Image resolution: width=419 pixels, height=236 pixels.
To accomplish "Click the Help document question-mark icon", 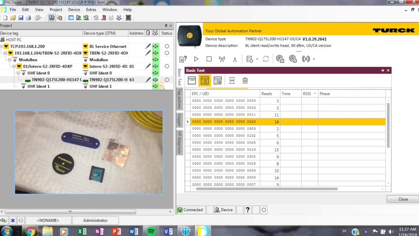I will (183, 59).
